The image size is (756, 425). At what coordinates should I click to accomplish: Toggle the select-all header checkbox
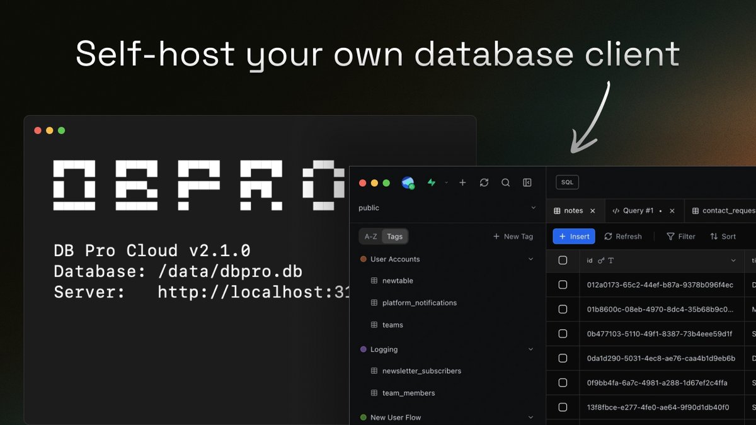563,260
